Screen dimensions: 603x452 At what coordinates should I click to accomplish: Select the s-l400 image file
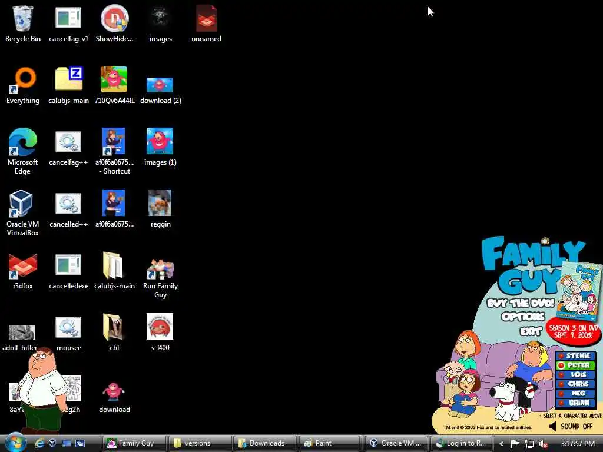click(x=160, y=333)
